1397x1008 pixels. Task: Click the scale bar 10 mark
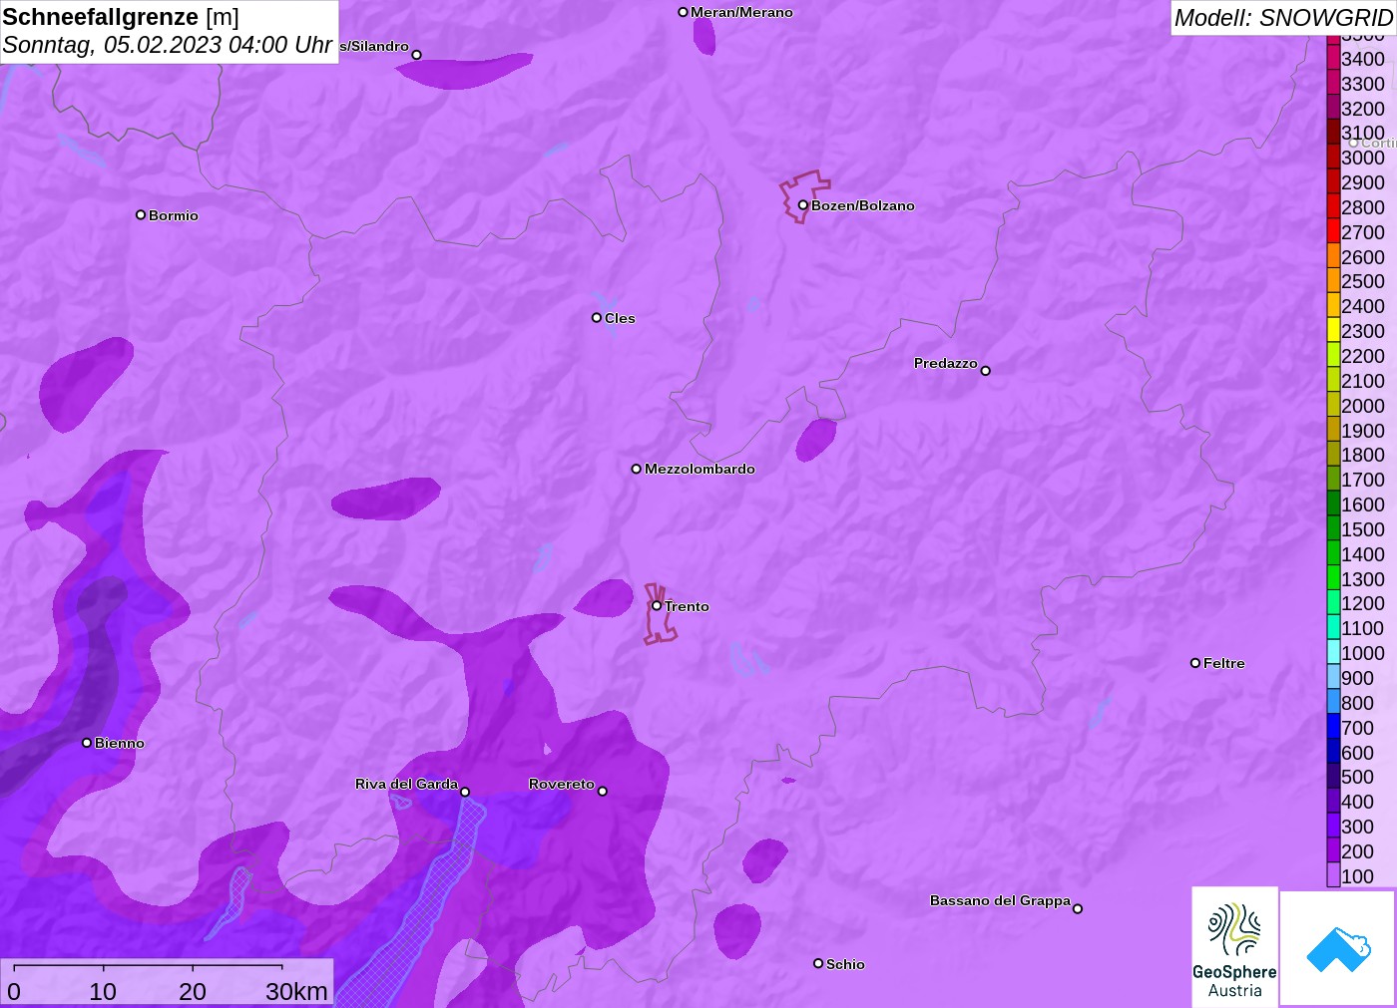[103, 991]
